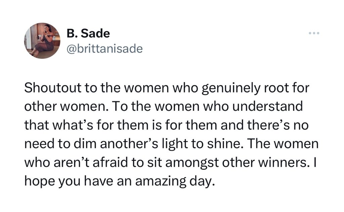Select the line starting "need to dim another's"
This screenshot has width=344, height=212.
pos(171,144)
